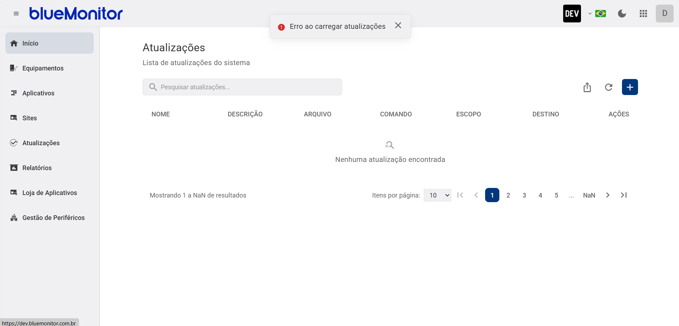The height and width of the screenshot is (326, 679).
Task: Click the Pesquisar atualizações search field
Action: pos(242,87)
